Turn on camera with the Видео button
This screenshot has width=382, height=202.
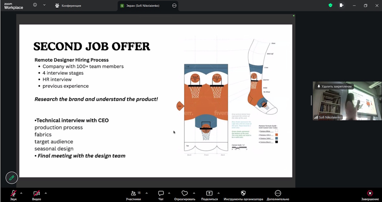37,193
